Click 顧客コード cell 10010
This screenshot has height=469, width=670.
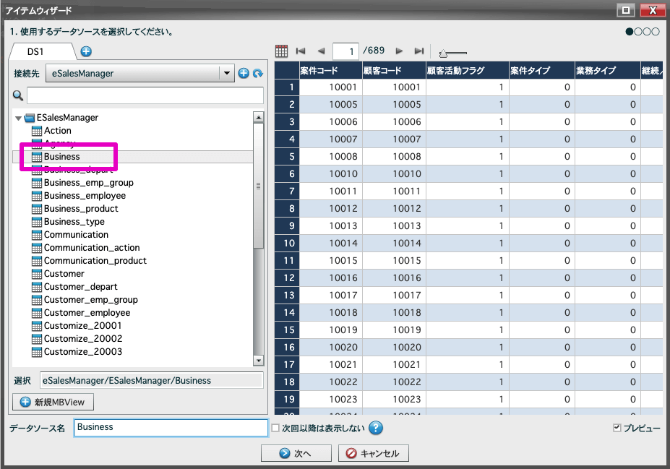tap(395, 174)
